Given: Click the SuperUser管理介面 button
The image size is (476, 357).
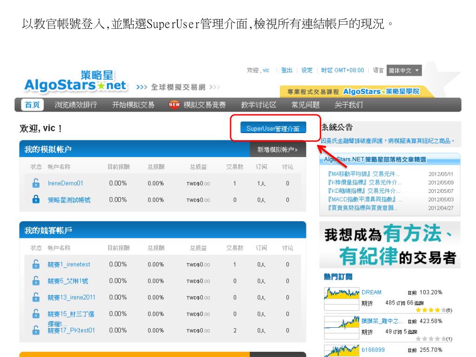Looking at the screenshot, I should (273, 128).
